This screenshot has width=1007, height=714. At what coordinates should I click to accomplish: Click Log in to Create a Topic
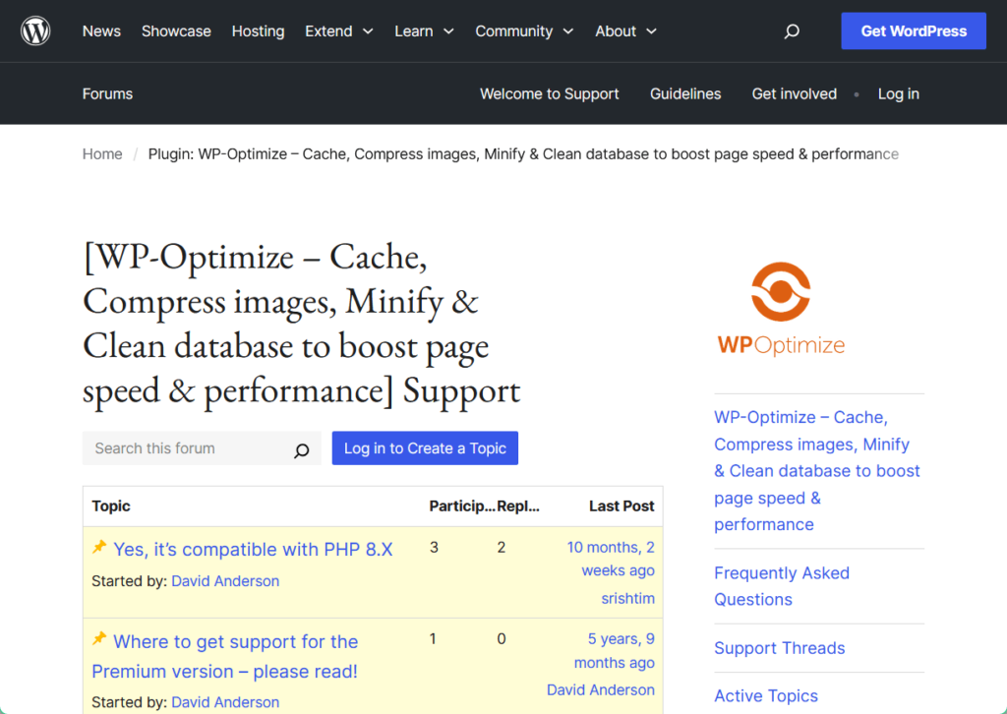pyautogui.click(x=425, y=448)
